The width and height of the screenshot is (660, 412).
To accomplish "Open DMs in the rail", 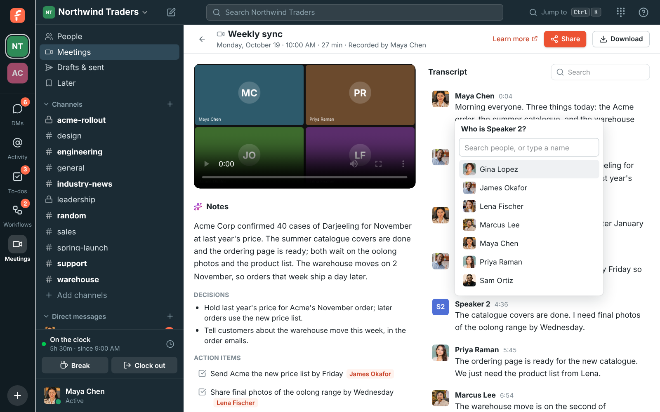I will tap(17, 113).
